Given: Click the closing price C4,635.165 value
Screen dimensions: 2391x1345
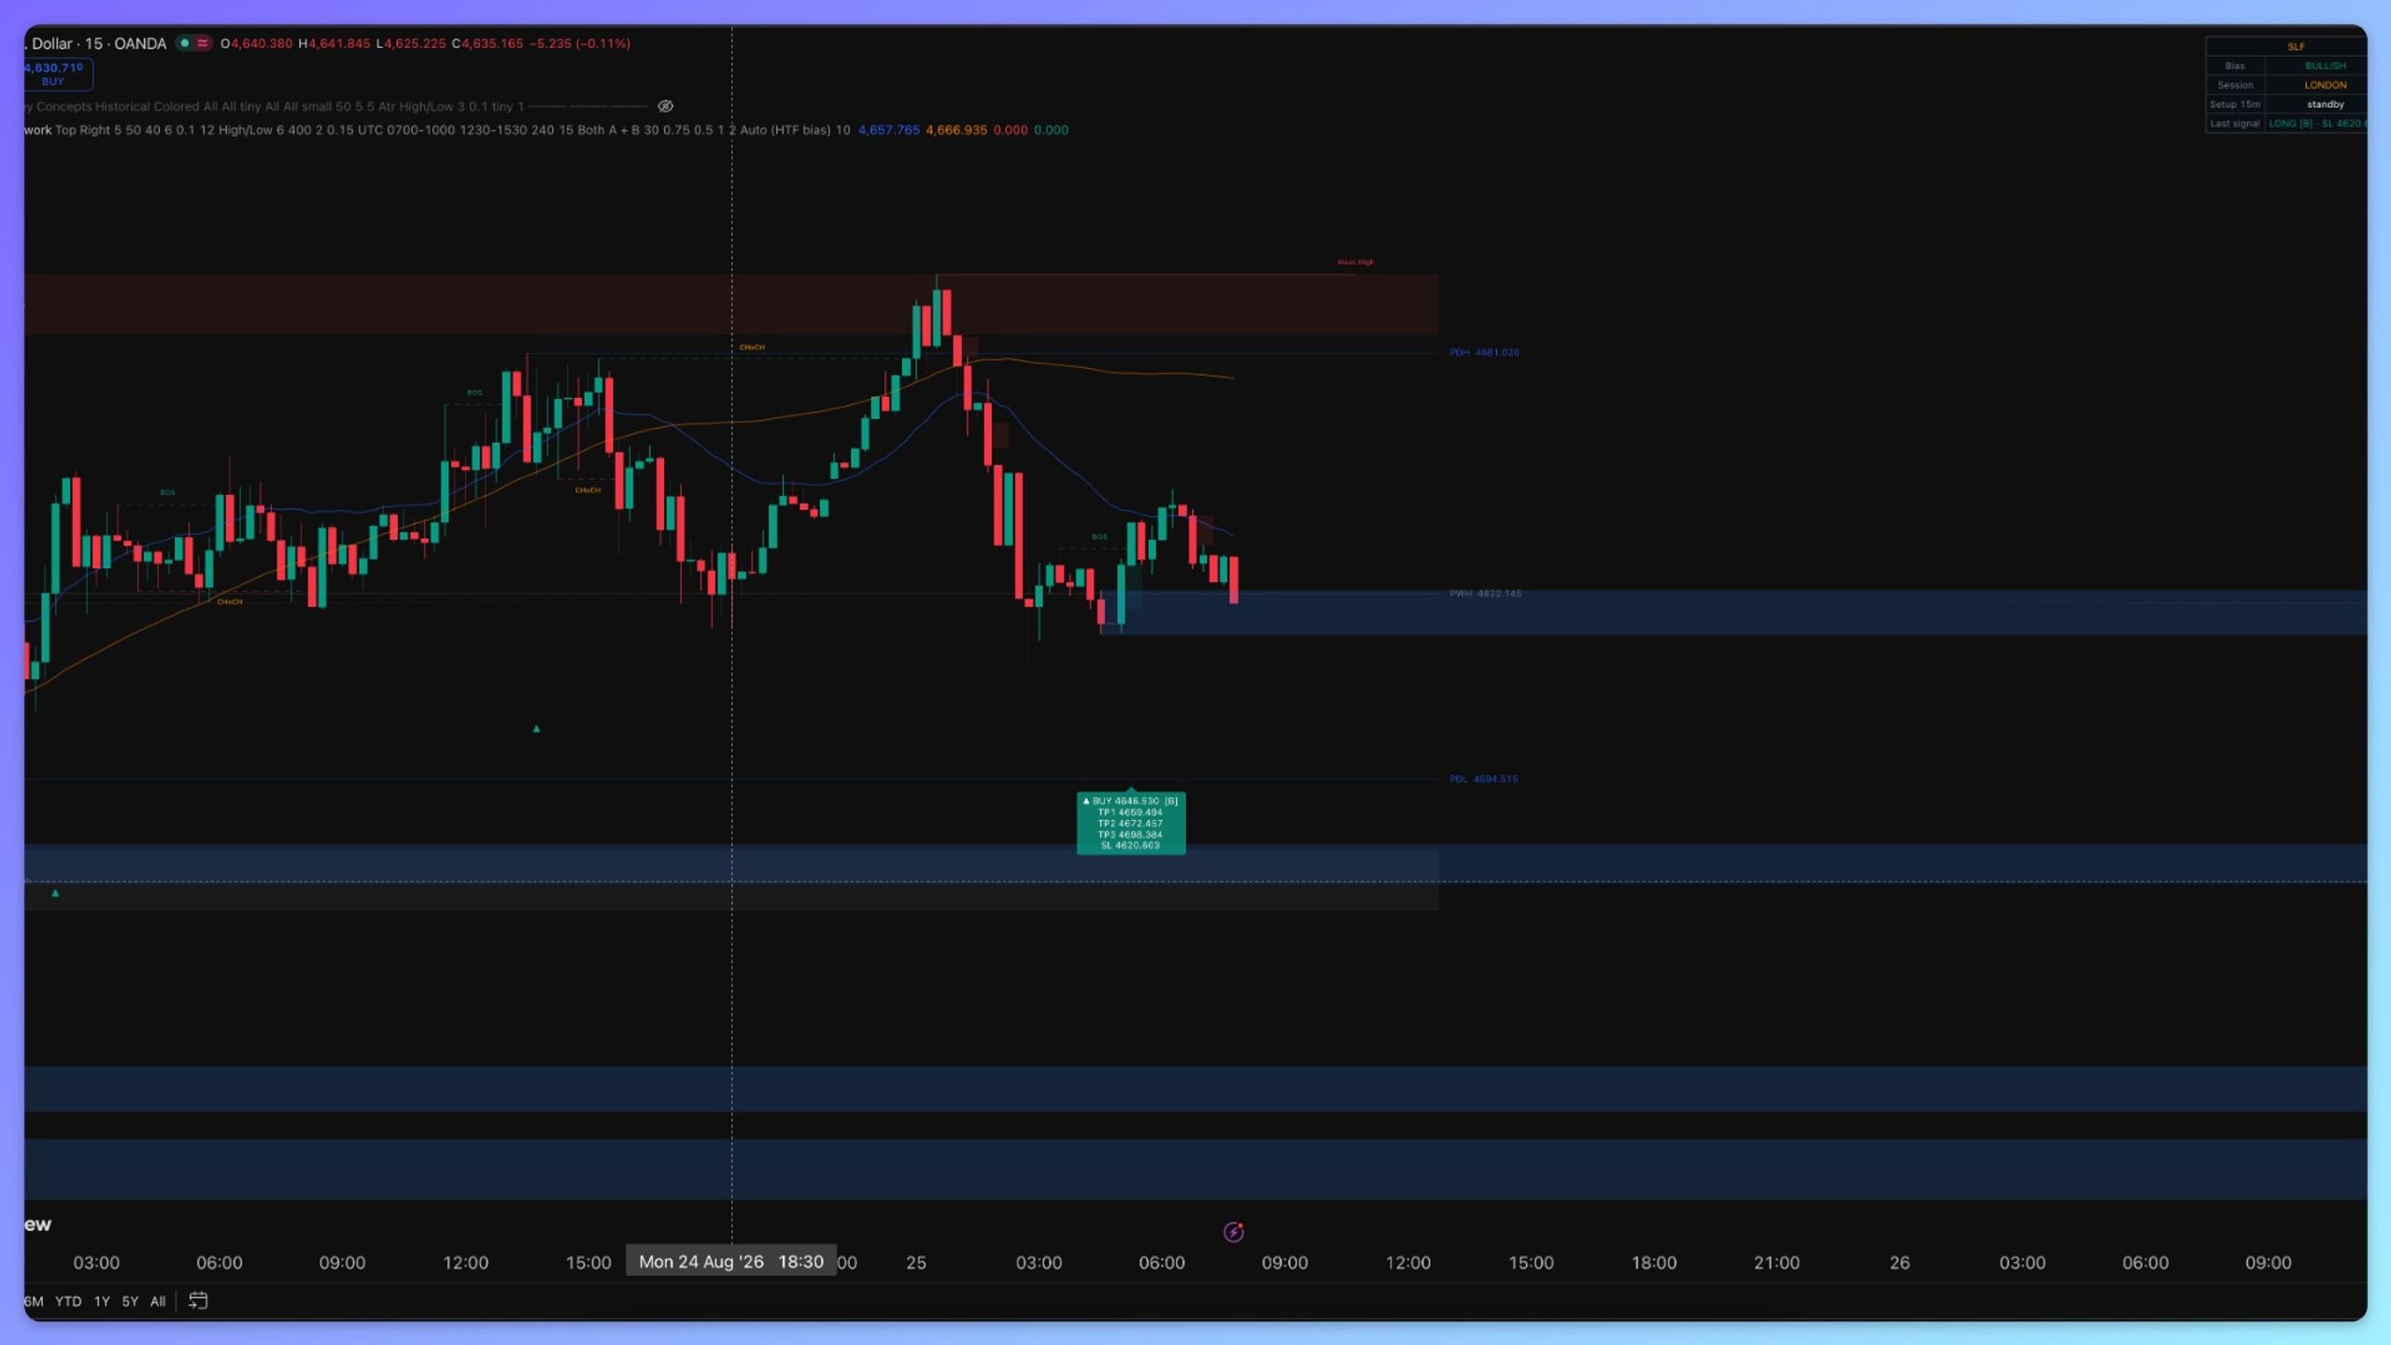Looking at the screenshot, I should click(x=488, y=43).
